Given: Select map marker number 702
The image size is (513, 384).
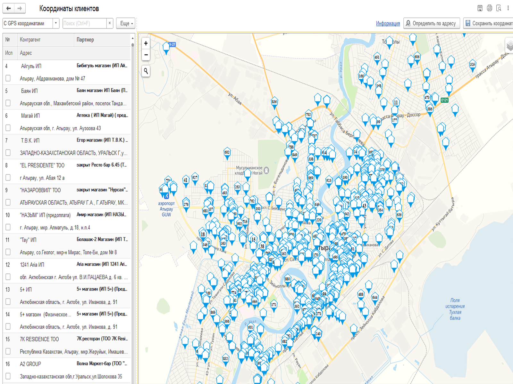Looking at the screenshot, I should (x=308, y=116).
